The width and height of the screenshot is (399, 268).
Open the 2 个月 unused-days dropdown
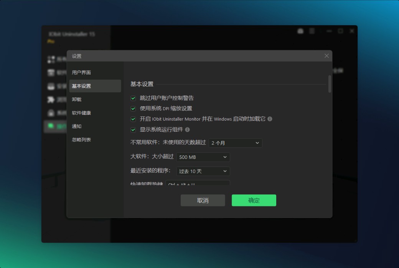click(x=236, y=143)
